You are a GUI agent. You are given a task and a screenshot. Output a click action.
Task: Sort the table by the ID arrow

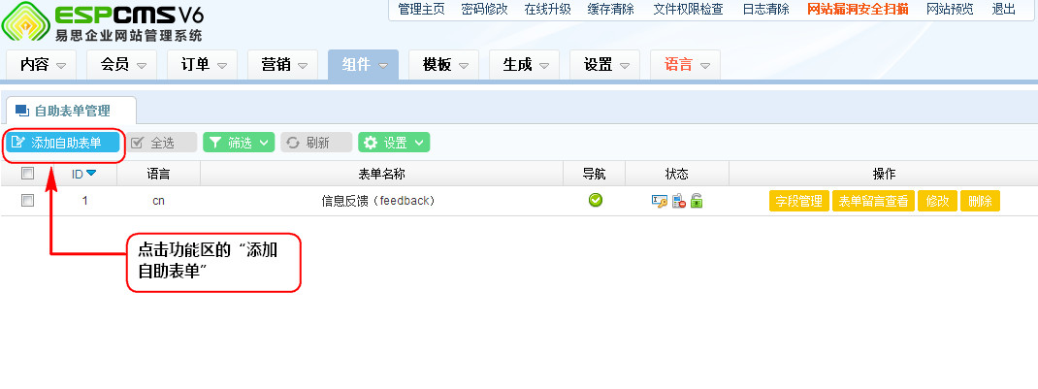(91, 174)
